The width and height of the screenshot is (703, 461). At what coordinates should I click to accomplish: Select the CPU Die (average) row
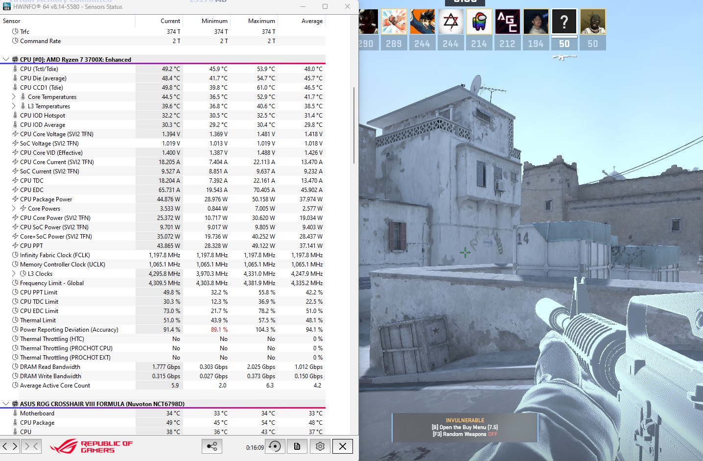pos(163,78)
